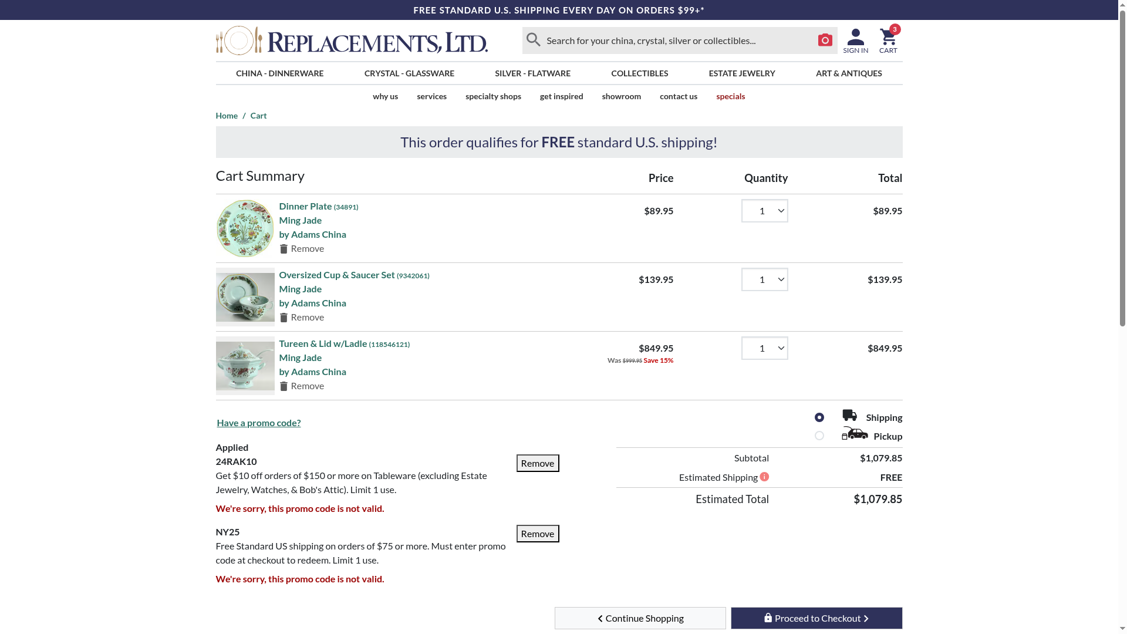Click 'Have a promo code?' link

click(258, 423)
